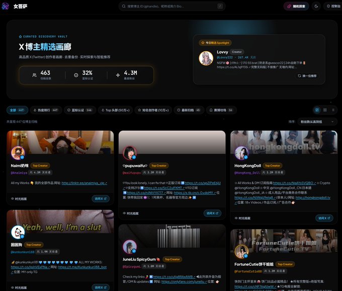Viewport: 342px width, 291px height.
Task: Open the 控制台 console button
Action: [x=333, y=6]
